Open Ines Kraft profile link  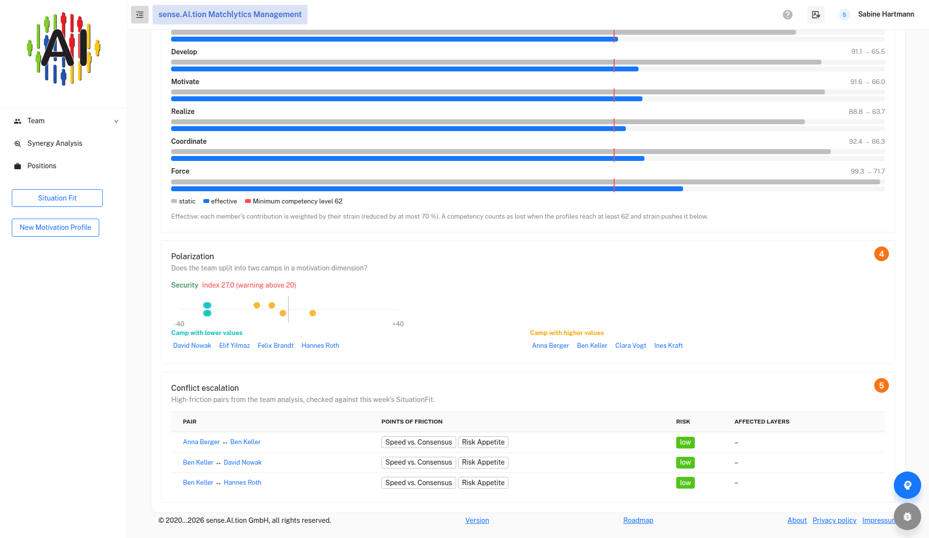668,345
